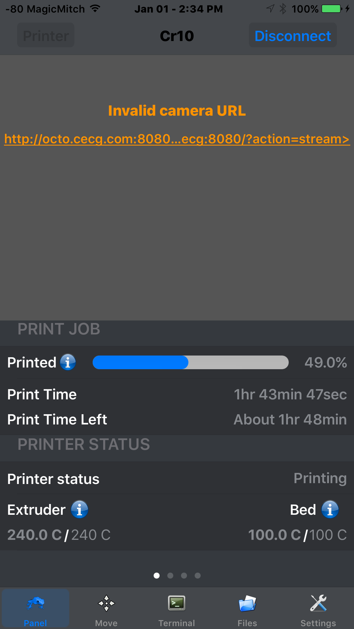Open the Move controls via arrows icon
This screenshot has height=629, width=354.
point(106,603)
